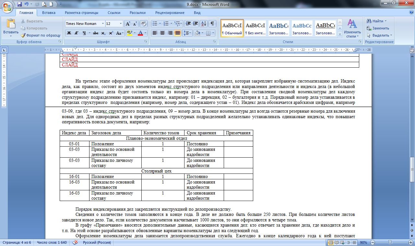Clear formatting with the eraser icon
Viewport: 415px width, 246px height.
pyautogui.click(x=144, y=24)
